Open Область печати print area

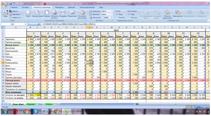(55, 14)
